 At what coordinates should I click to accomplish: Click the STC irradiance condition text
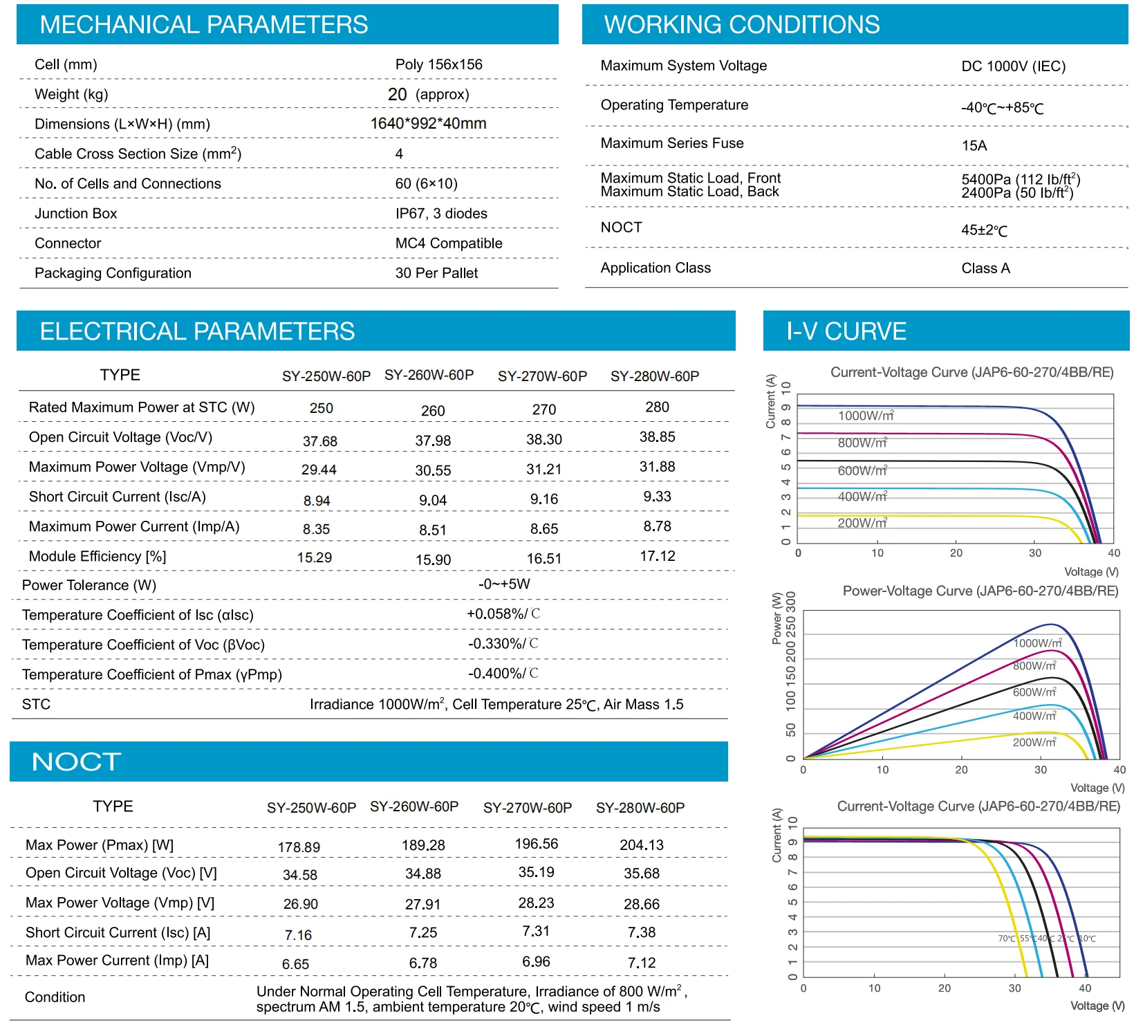click(x=496, y=705)
